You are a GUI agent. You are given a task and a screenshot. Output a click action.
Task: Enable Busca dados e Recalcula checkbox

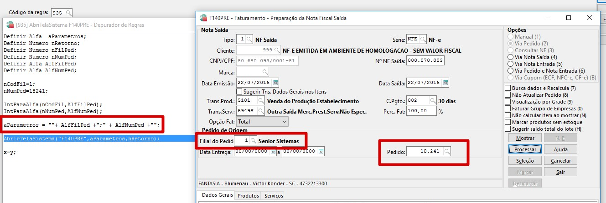(508, 88)
